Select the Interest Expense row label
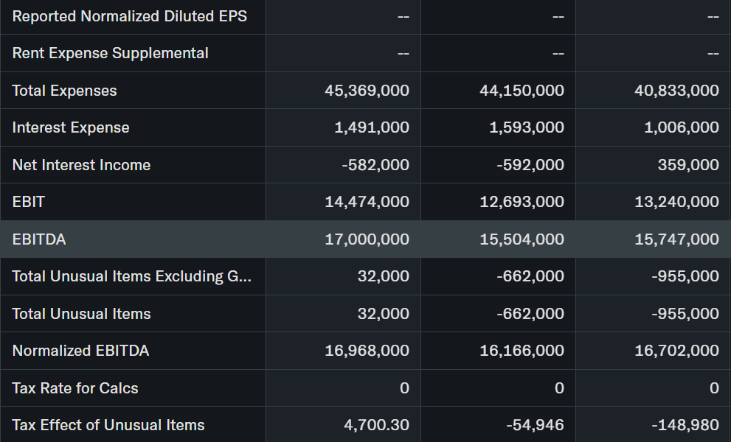The width and height of the screenshot is (731, 442). [x=71, y=127]
